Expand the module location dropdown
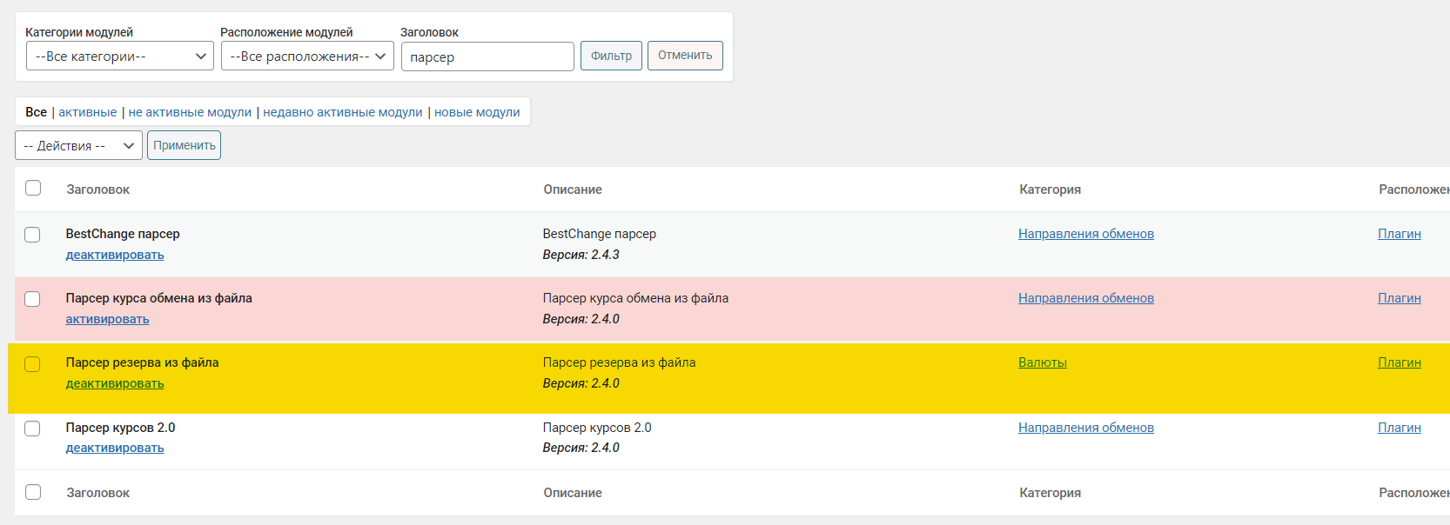 [307, 56]
